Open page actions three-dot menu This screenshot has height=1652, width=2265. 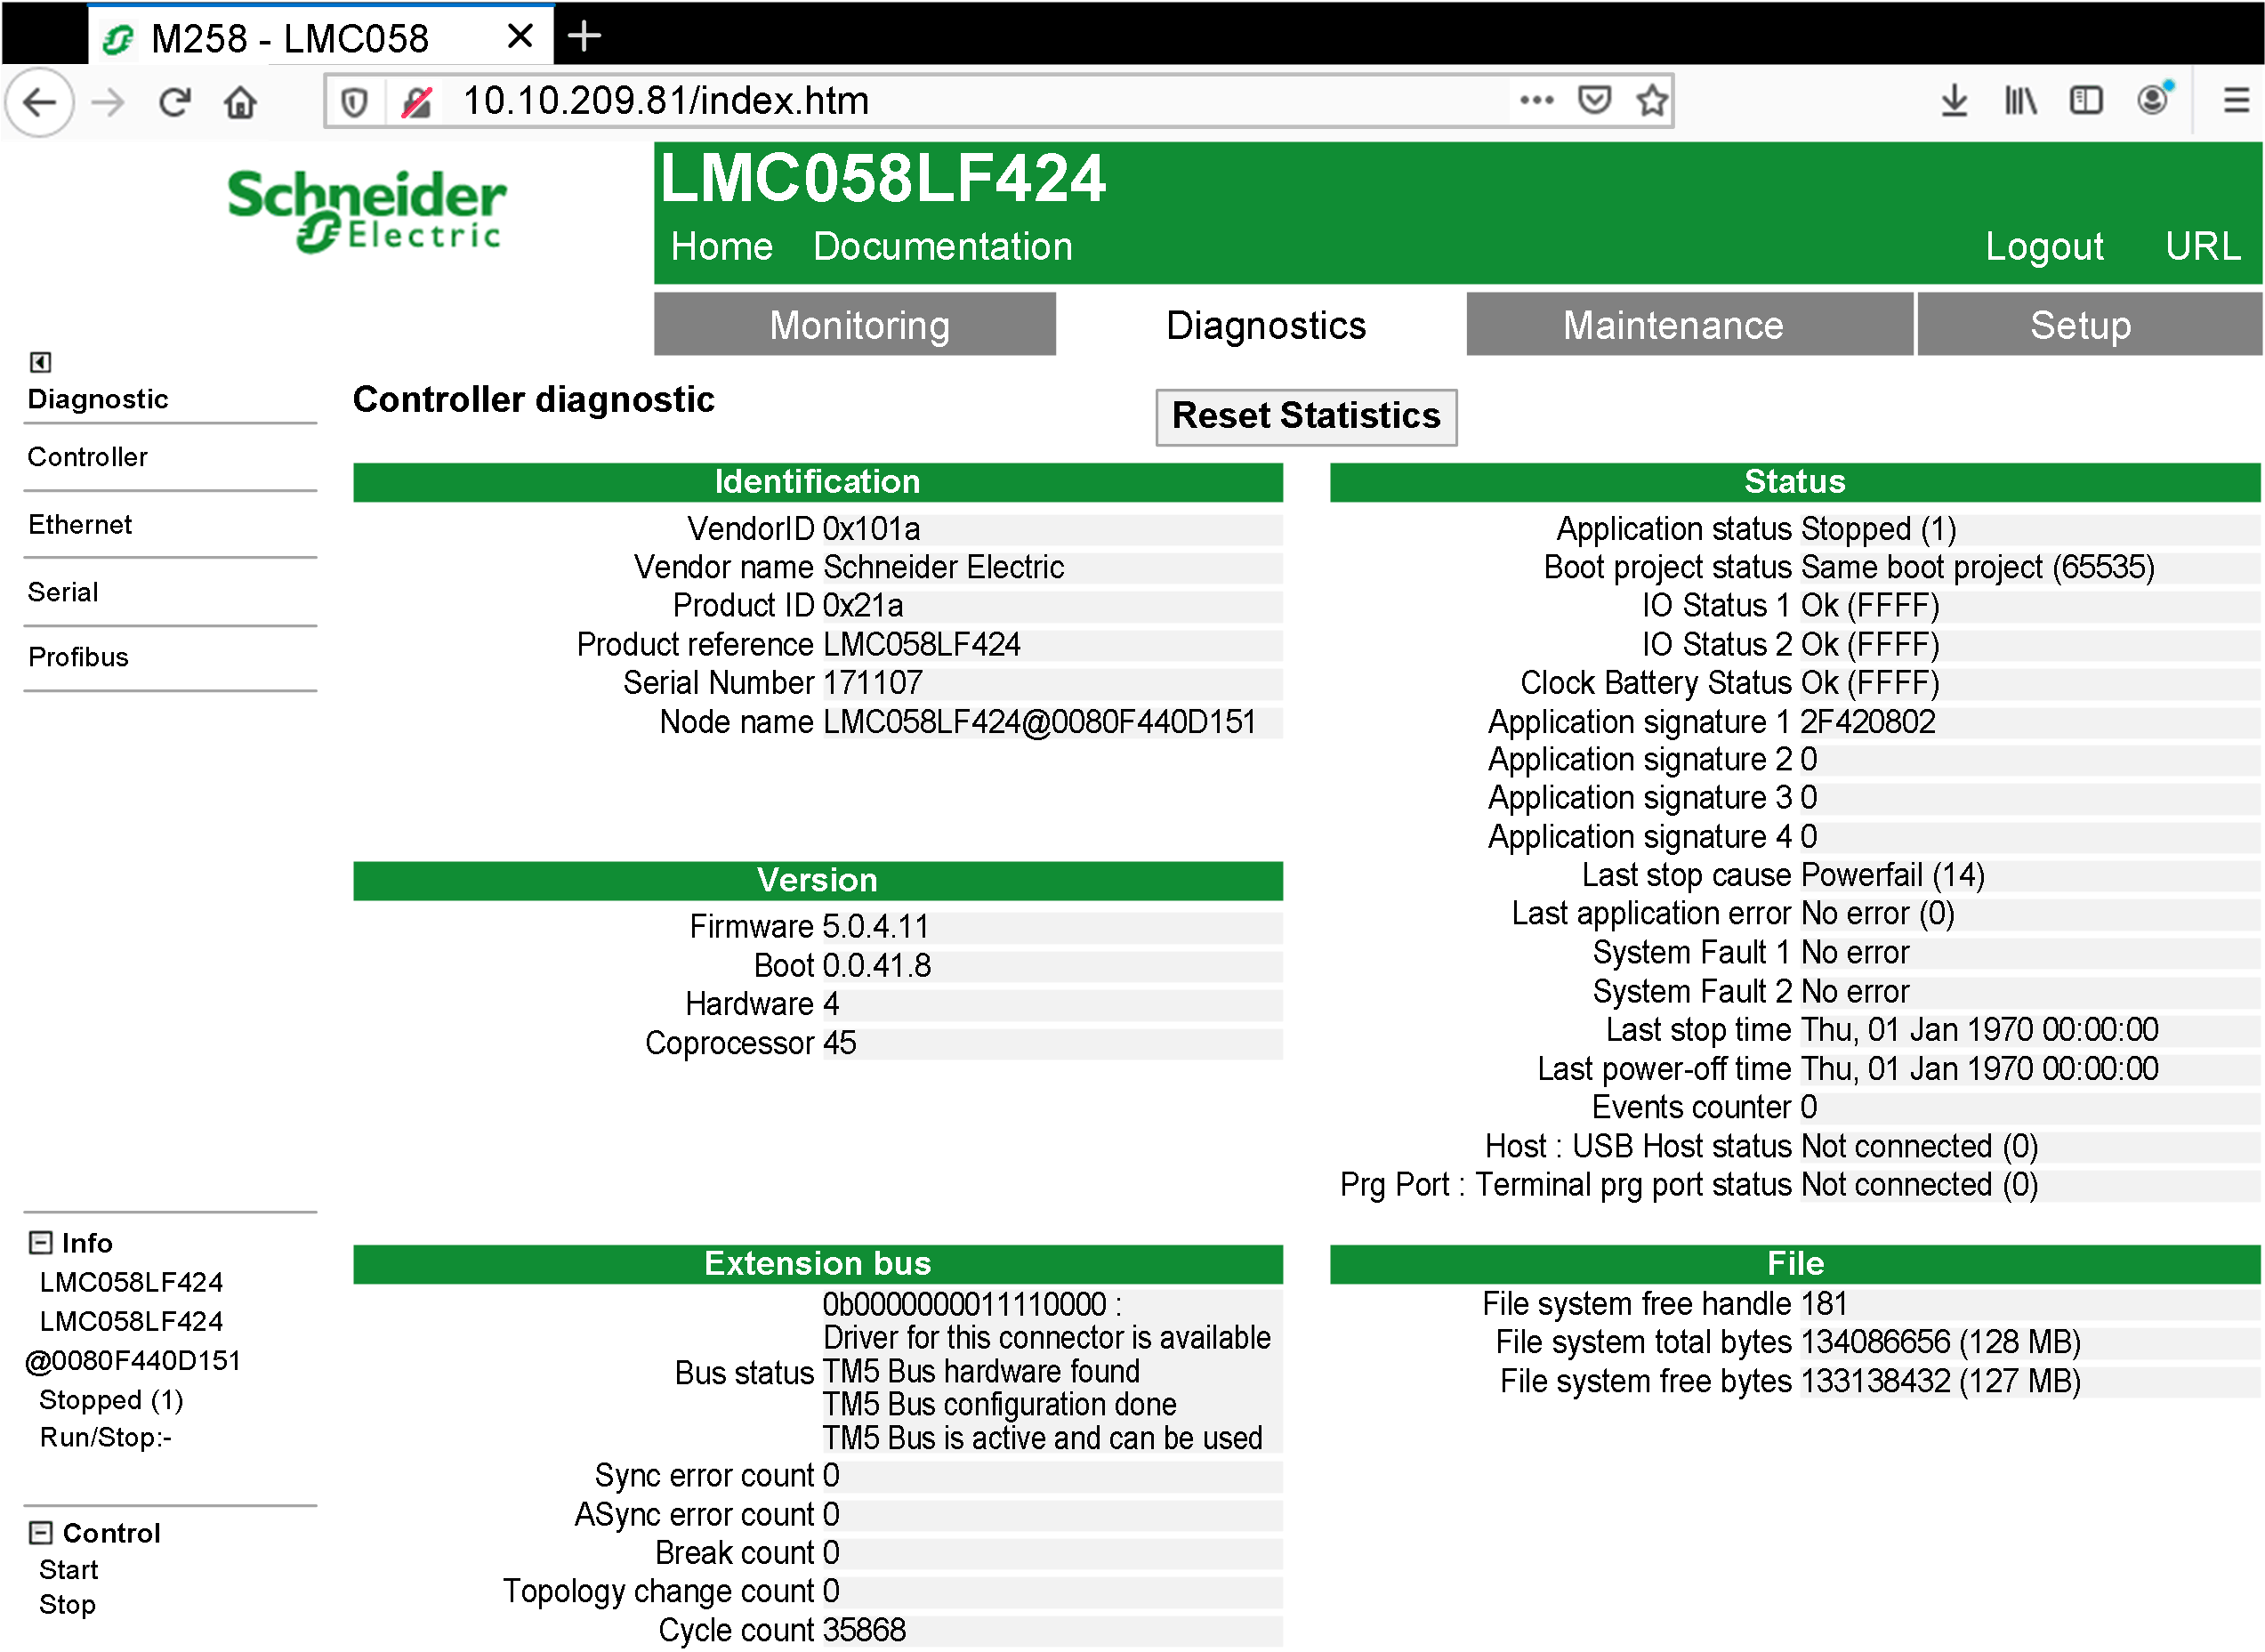point(1536,100)
